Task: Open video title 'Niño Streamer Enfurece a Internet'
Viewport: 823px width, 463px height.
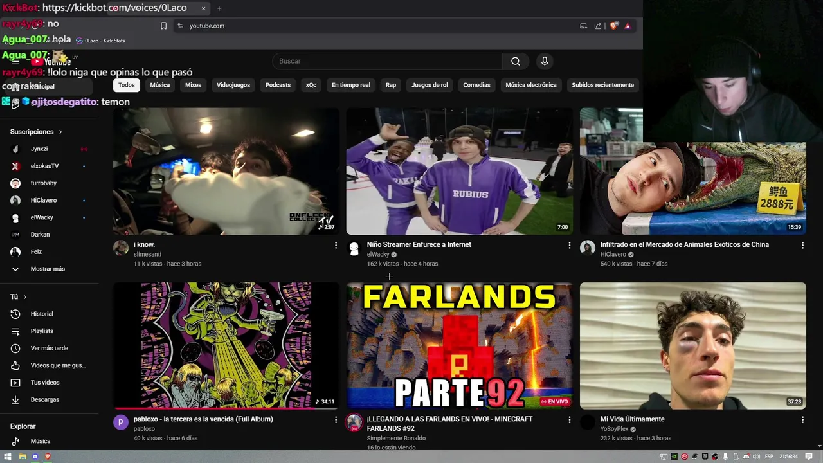Action: (419, 244)
